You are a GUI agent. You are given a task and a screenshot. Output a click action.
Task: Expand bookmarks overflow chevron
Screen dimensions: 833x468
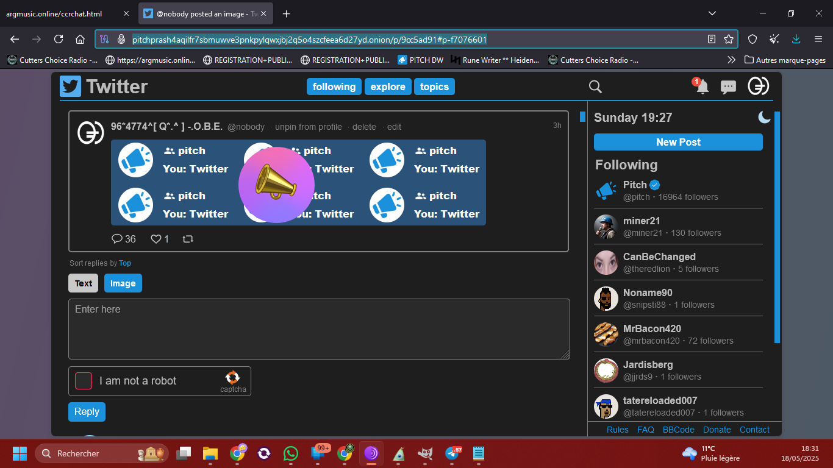pyautogui.click(x=731, y=60)
